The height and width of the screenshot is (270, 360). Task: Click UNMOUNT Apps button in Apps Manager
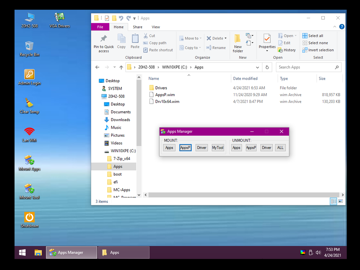pyautogui.click(x=236, y=147)
